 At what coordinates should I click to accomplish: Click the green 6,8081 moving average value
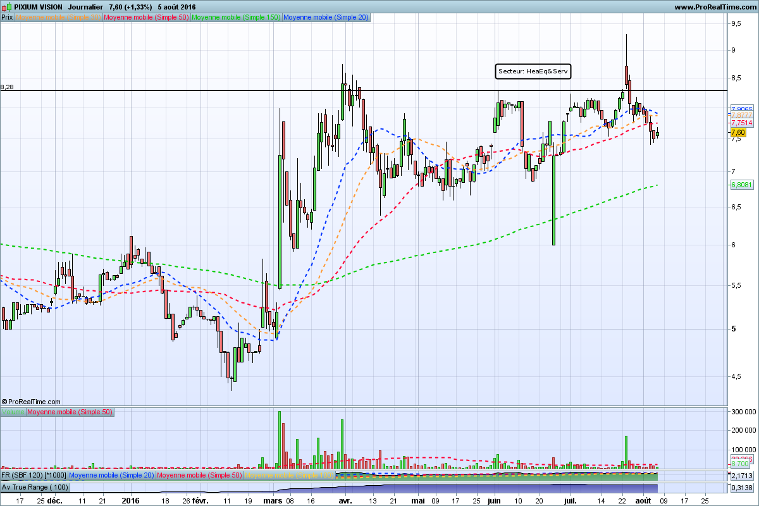(x=741, y=185)
